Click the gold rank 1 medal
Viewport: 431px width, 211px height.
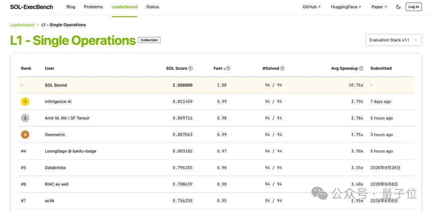pos(25,102)
